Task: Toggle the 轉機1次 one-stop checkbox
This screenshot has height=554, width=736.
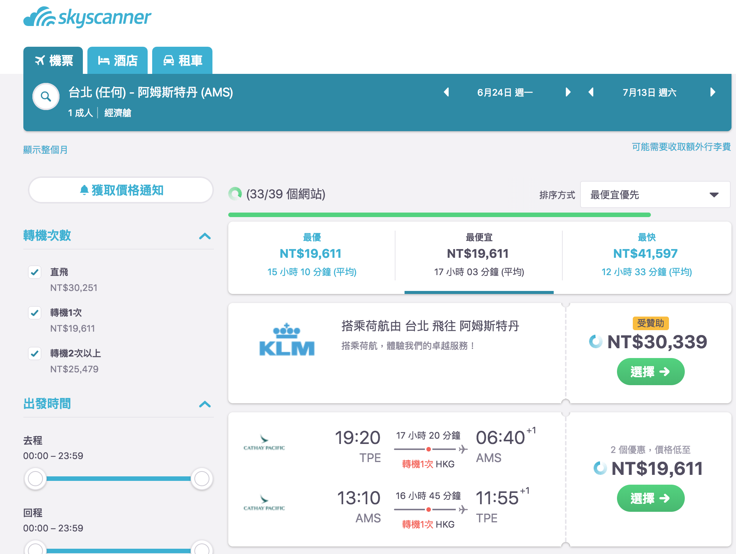Action: coord(35,313)
